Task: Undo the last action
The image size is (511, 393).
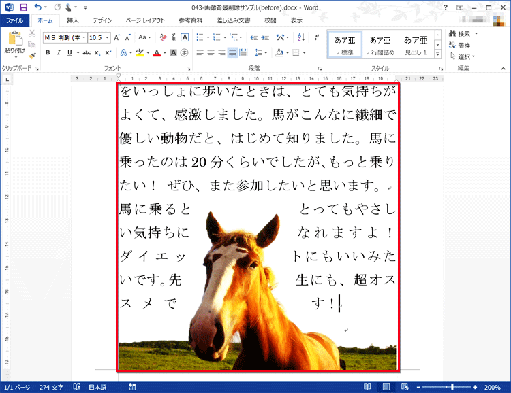Action: point(37,7)
